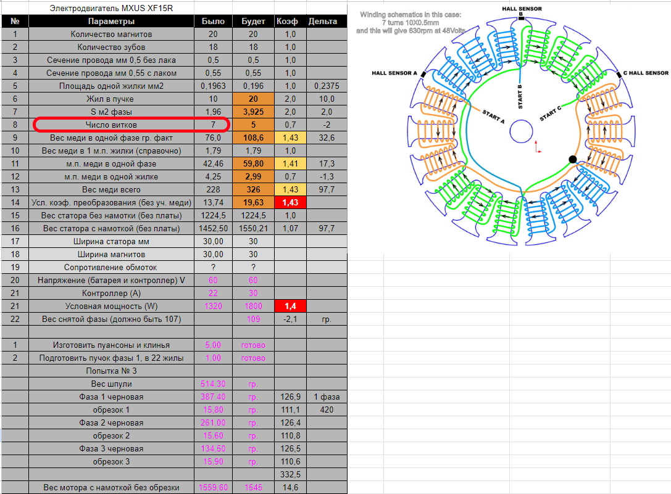Select the "0,2375" delta cell
Screen dimensions: 671x494
coord(327,86)
